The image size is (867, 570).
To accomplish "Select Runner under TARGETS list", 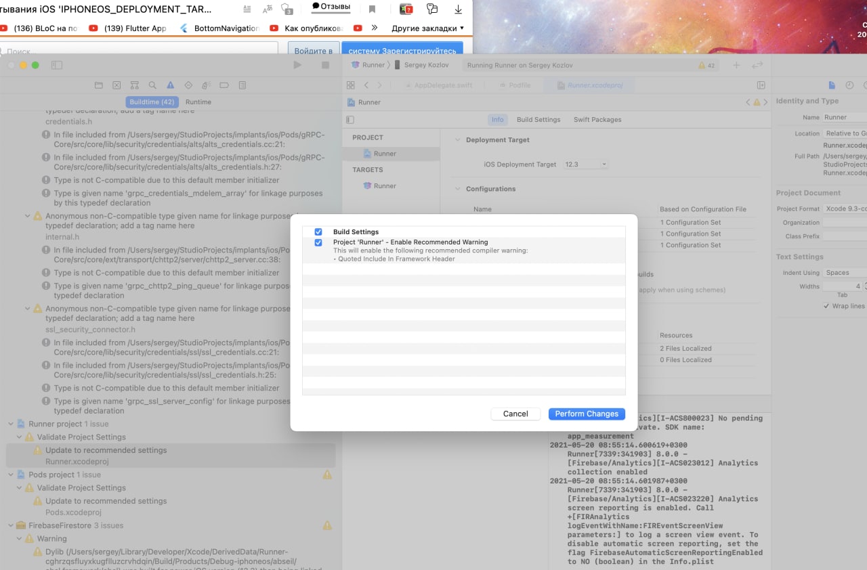I will coord(392,185).
